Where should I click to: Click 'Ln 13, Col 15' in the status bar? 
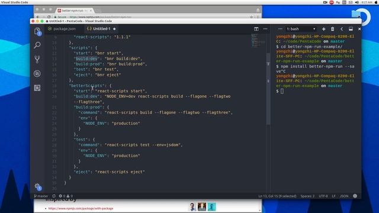pos(277,196)
